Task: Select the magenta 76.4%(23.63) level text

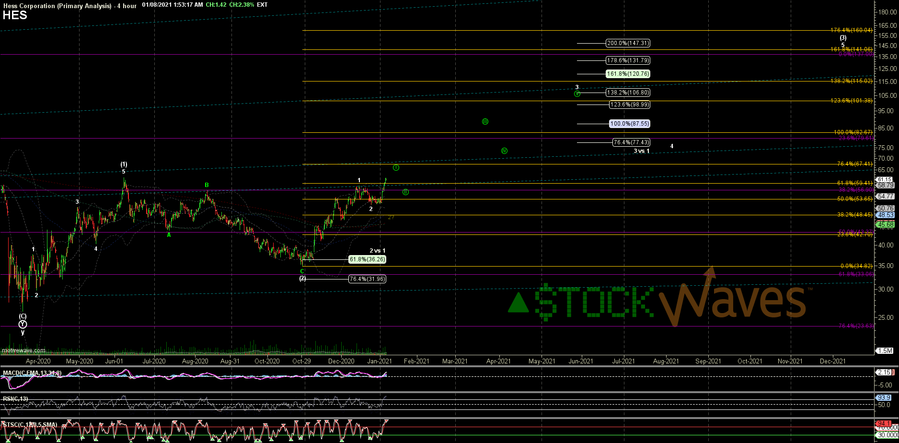Action: (856, 326)
